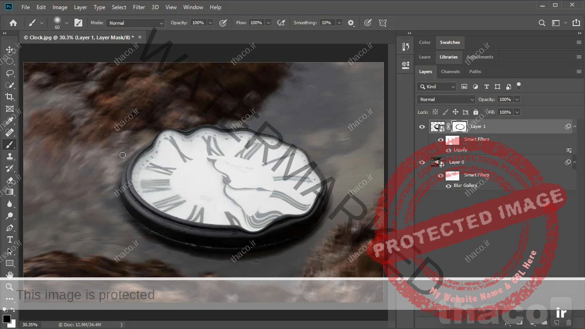This screenshot has width=585, height=329.
Task: Select the Rectangle shape tool
Action: click(x=10, y=263)
